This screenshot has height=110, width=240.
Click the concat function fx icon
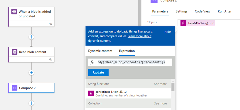(91, 93)
